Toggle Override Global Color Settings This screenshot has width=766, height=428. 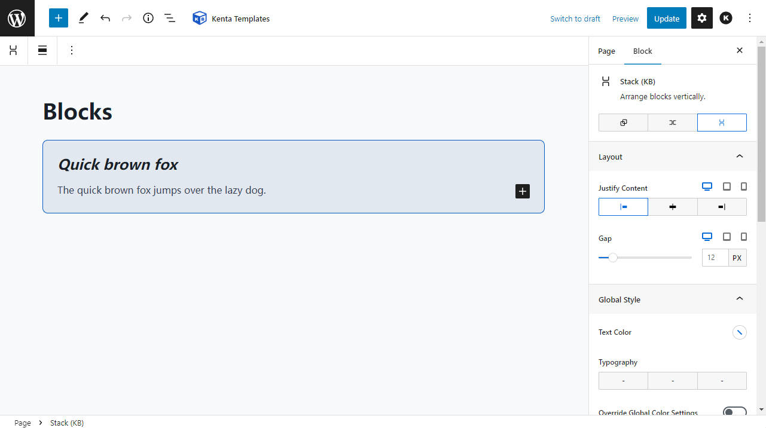click(x=734, y=412)
